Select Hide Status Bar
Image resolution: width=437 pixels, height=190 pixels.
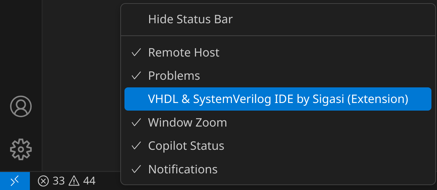point(190,19)
